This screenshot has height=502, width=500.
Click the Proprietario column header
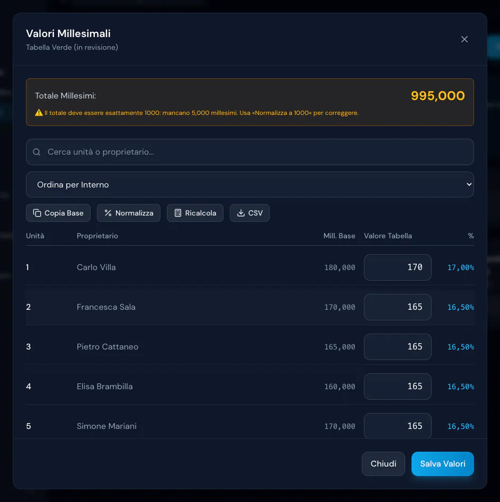click(97, 236)
